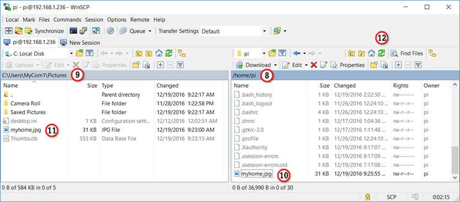The image size is (460, 202).
Task: Go to parent directory in remote panel
Action: point(351,53)
